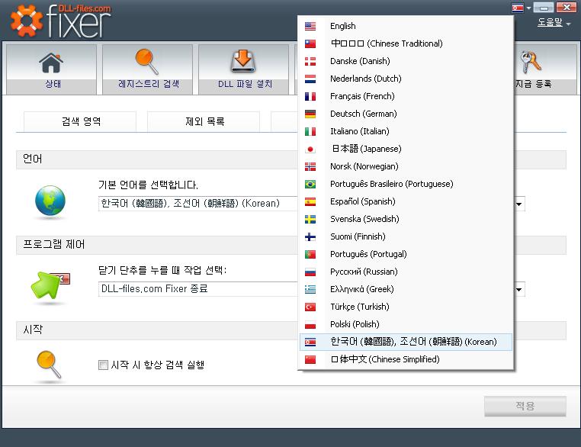
Task: Click the Danish flag icon
Action: 310,61
